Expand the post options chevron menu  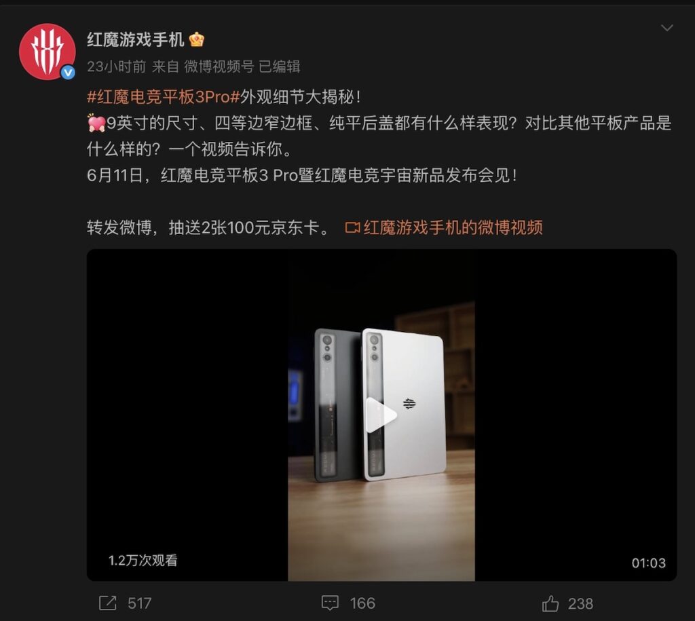[666, 28]
